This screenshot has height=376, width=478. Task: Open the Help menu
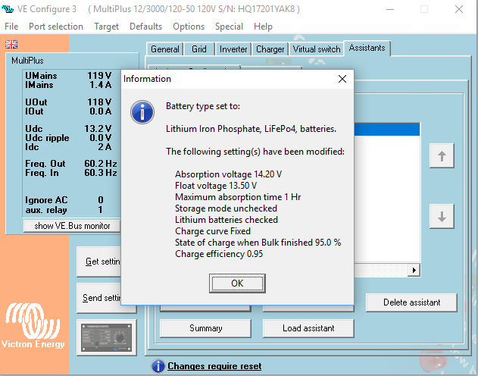pyautogui.click(x=263, y=27)
